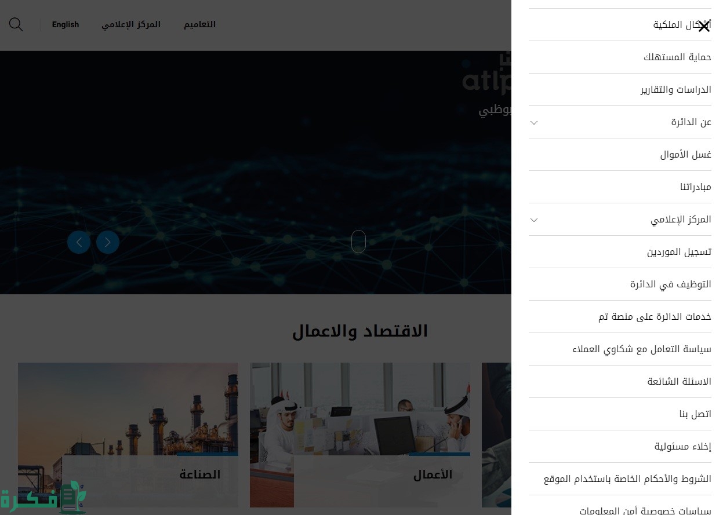Open مبادراتنا from the side menu
723x515 pixels.
click(695, 187)
